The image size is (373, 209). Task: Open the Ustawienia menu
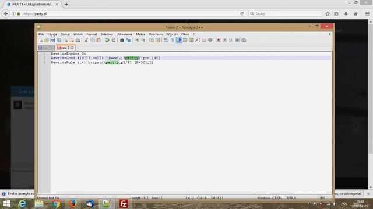click(124, 34)
